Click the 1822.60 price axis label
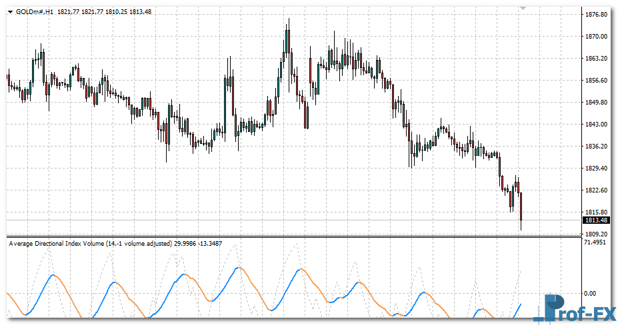618x325 pixels. 595,190
